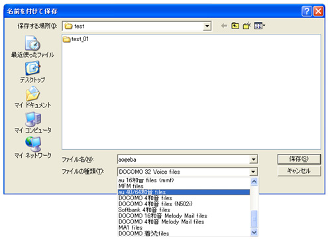Close the Save As dialog
This screenshot has width=328, height=242.
(318, 11)
